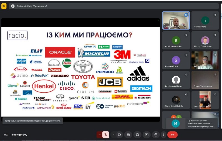Select Илья Колесник's video tile
The width and height of the screenshot is (222, 141).
coord(205,100)
